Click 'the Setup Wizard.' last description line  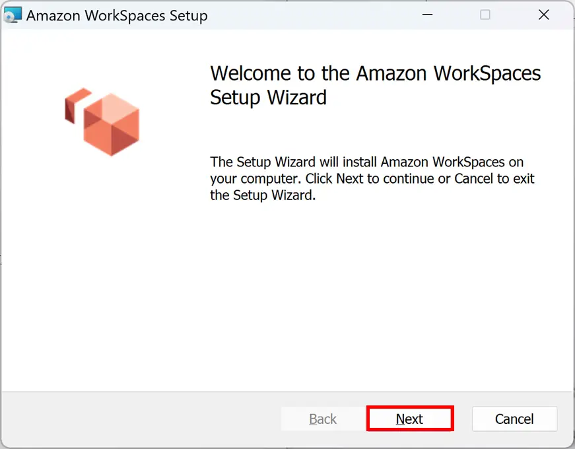pyautogui.click(x=263, y=195)
